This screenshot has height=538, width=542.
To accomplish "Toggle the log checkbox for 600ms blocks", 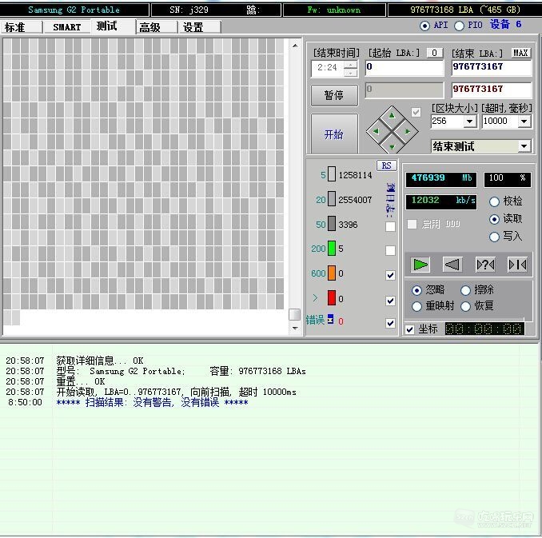I will click(390, 275).
